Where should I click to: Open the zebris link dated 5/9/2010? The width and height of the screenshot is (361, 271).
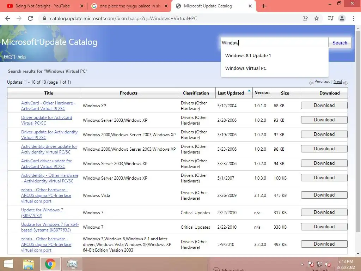click(x=46, y=245)
